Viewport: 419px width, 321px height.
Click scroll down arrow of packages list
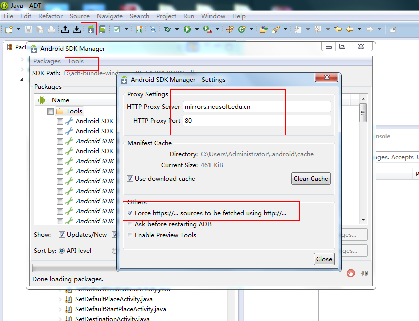(363, 220)
